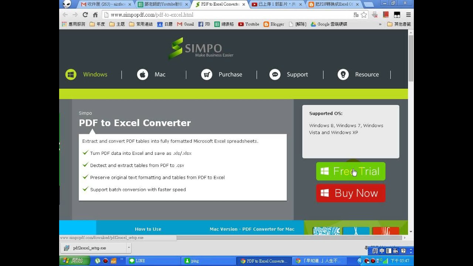Viewport: 473px width, 266px height.
Task: Click the speech bubble Support icon
Action: point(275,75)
